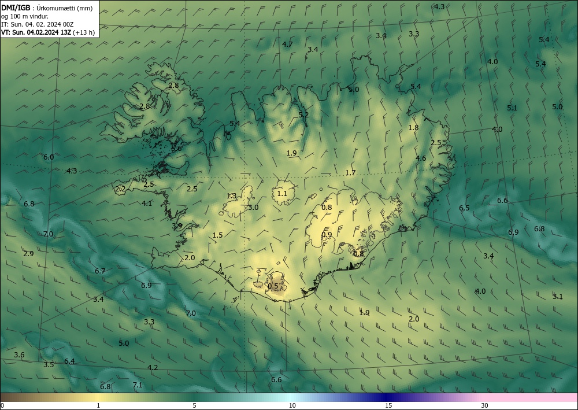Click the 1.8 value in northeast Iceland
578x410 pixels.
(x=413, y=128)
